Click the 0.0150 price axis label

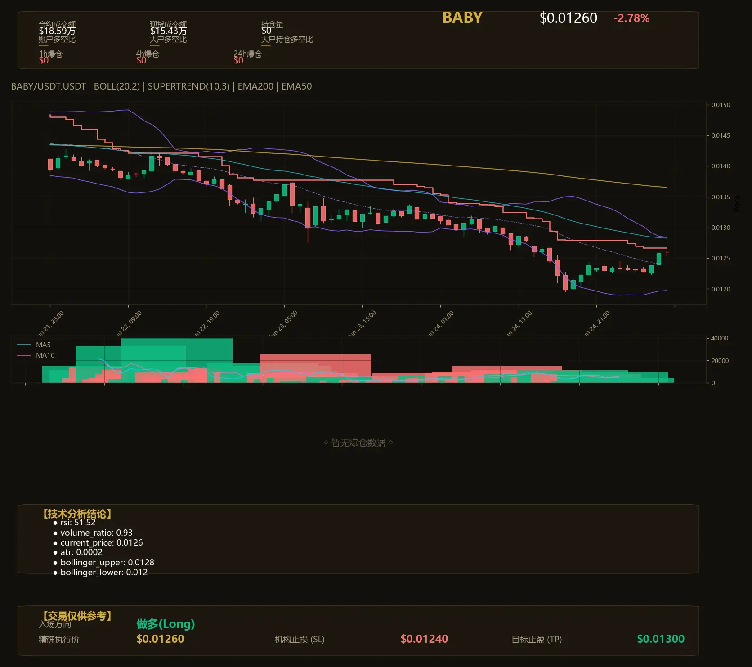[721, 105]
